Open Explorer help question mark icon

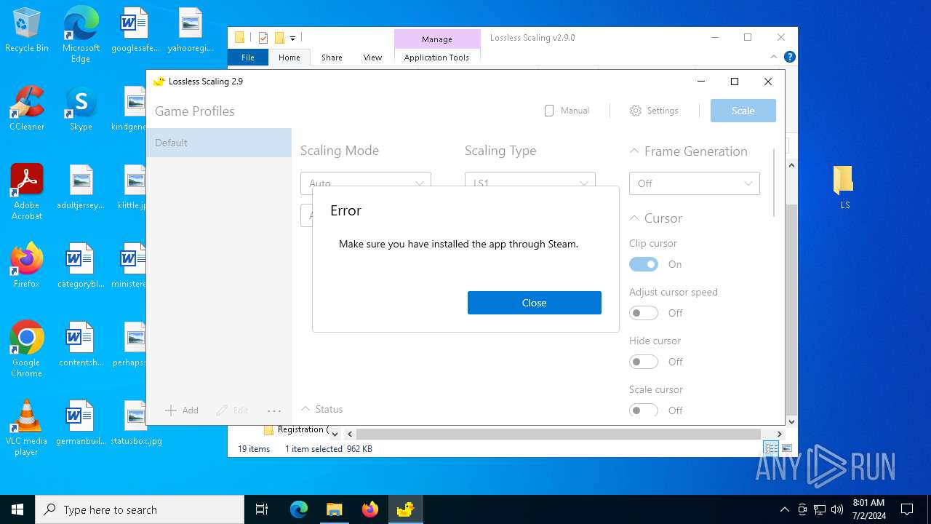(790, 57)
